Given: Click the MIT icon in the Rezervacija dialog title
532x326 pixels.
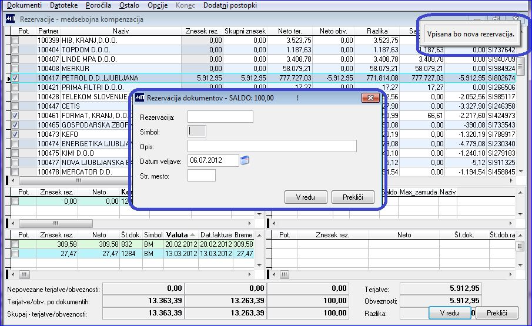Looking at the screenshot, I should (x=139, y=98).
